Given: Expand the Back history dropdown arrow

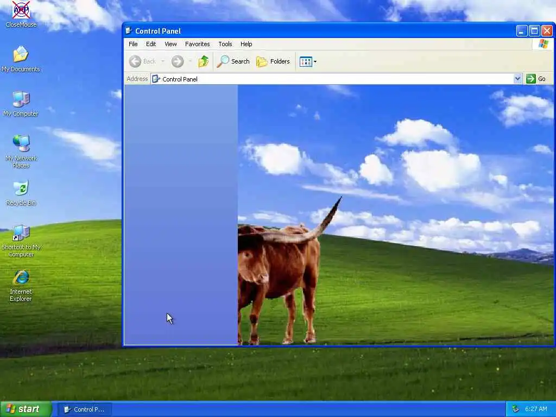Looking at the screenshot, I should pos(163,61).
